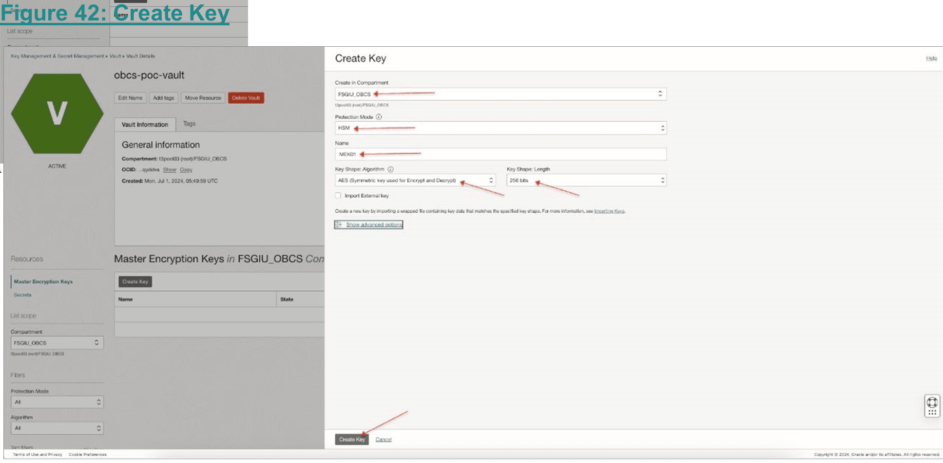Screen dimensions: 943x463
Task: Click the Add tags button
Action: click(163, 98)
